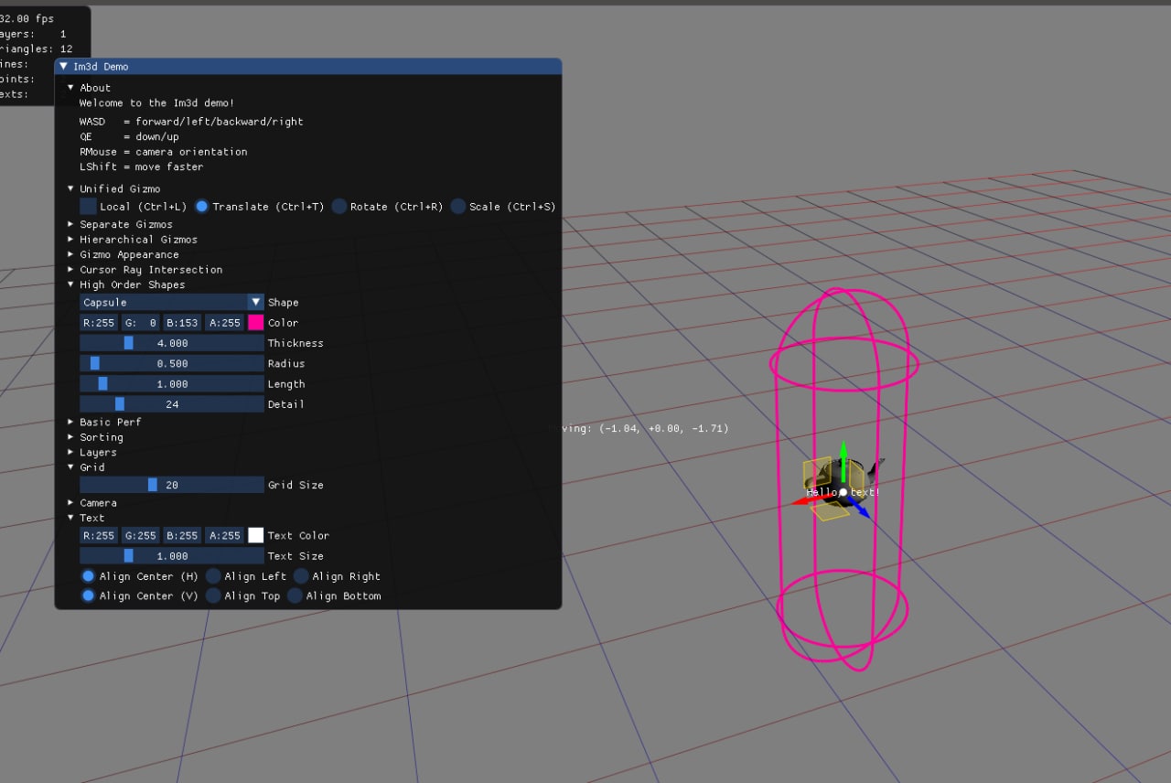This screenshot has height=783, width=1171.
Task: Expand the Sorting section
Action: click(x=70, y=437)
